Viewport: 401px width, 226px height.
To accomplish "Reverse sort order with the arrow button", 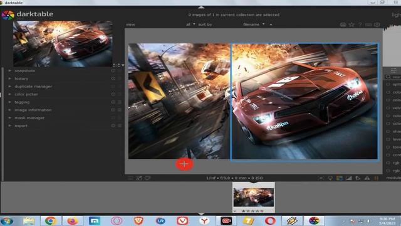I will [x=271, y=24].
